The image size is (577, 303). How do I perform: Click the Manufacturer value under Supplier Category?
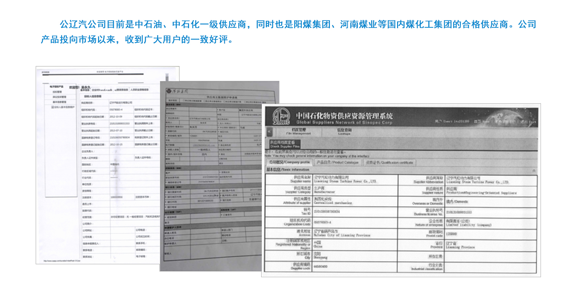[x=323, y=192]
